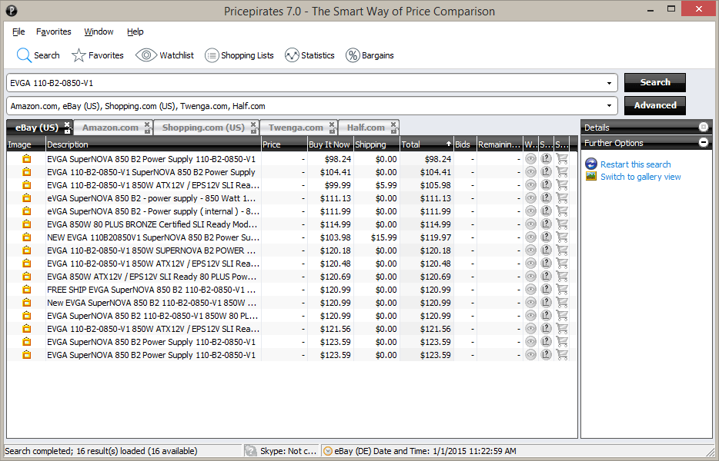Toggle watch eye for $120.48 item
Viewport: 719px width, 461px height.
(x=530, y=264)
